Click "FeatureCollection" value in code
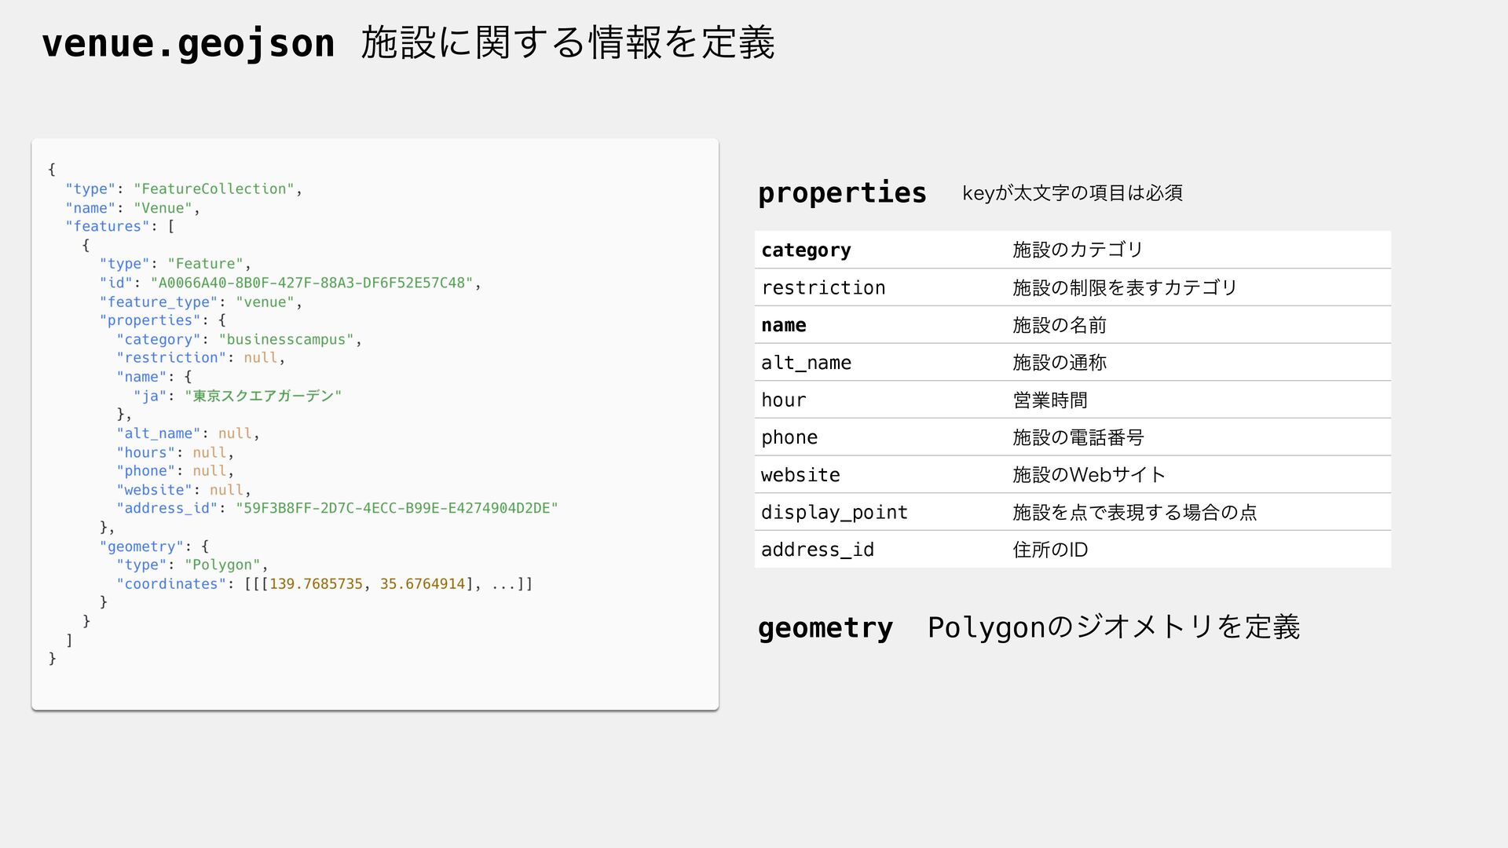The width and height of the screenshot is (1508, 848). coord(214,189)
